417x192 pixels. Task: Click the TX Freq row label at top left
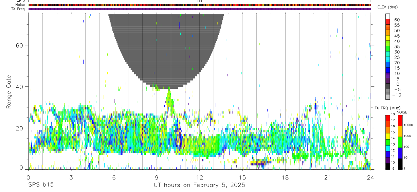(18, 9)
